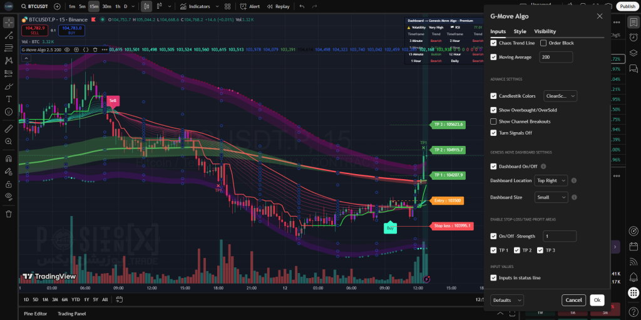641x320 pixels.
Task: Open G-Move Algo source code braces icon
Action: click(x=86, y=49)
